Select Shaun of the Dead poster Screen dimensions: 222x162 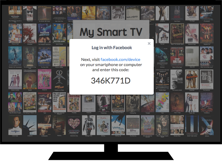[x=177, y=56]
